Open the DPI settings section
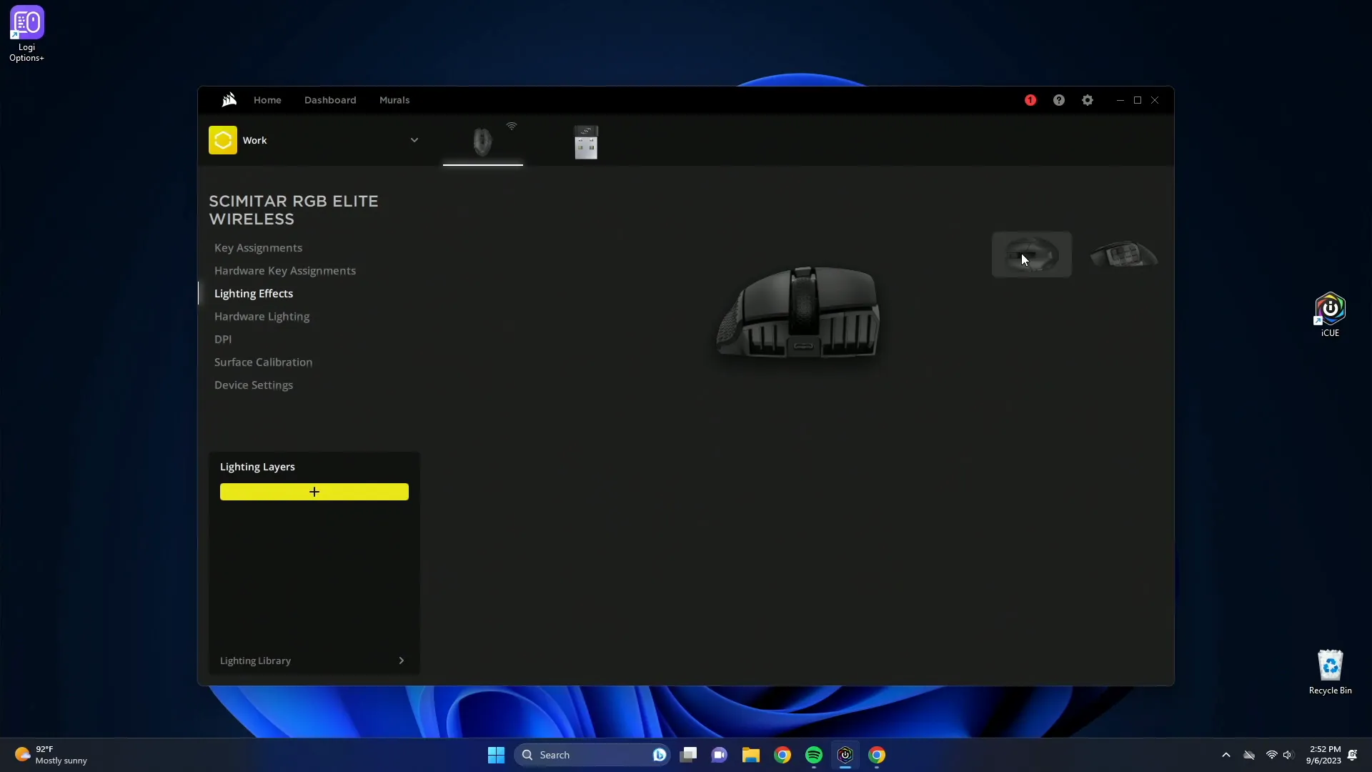 pyautogui.click(x=223, y=340)
